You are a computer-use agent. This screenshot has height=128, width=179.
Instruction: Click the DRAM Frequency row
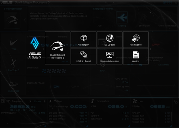23,113
